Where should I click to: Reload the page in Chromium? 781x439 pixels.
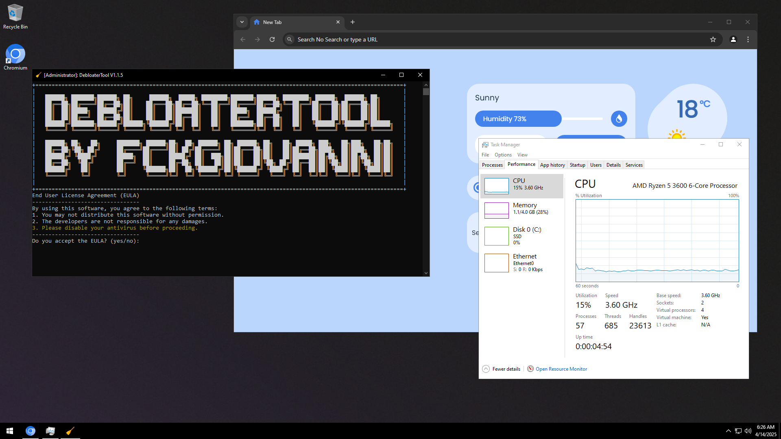(272, 39)
